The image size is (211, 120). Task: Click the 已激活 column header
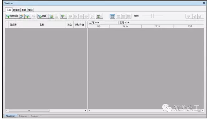point(13,25)
